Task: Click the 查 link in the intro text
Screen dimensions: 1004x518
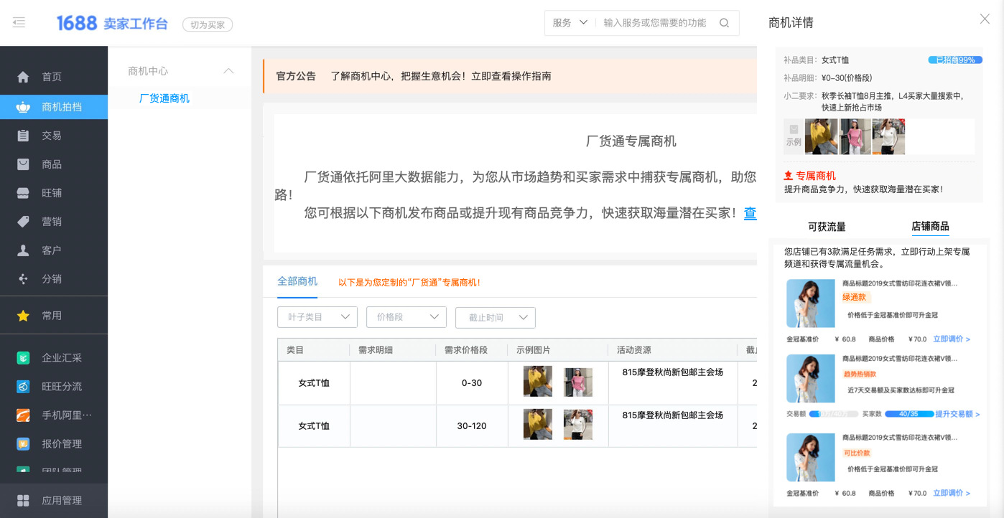Action: [750, 213]
